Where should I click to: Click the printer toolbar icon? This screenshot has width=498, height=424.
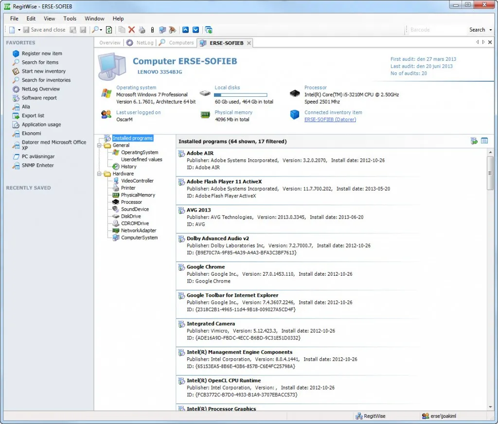pyautogui.click(x=142, y=30)
